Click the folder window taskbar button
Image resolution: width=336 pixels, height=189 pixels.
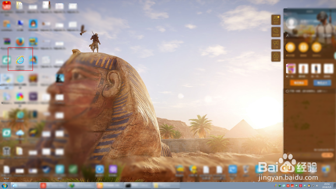pyautogui.click(x=166, y=186)
